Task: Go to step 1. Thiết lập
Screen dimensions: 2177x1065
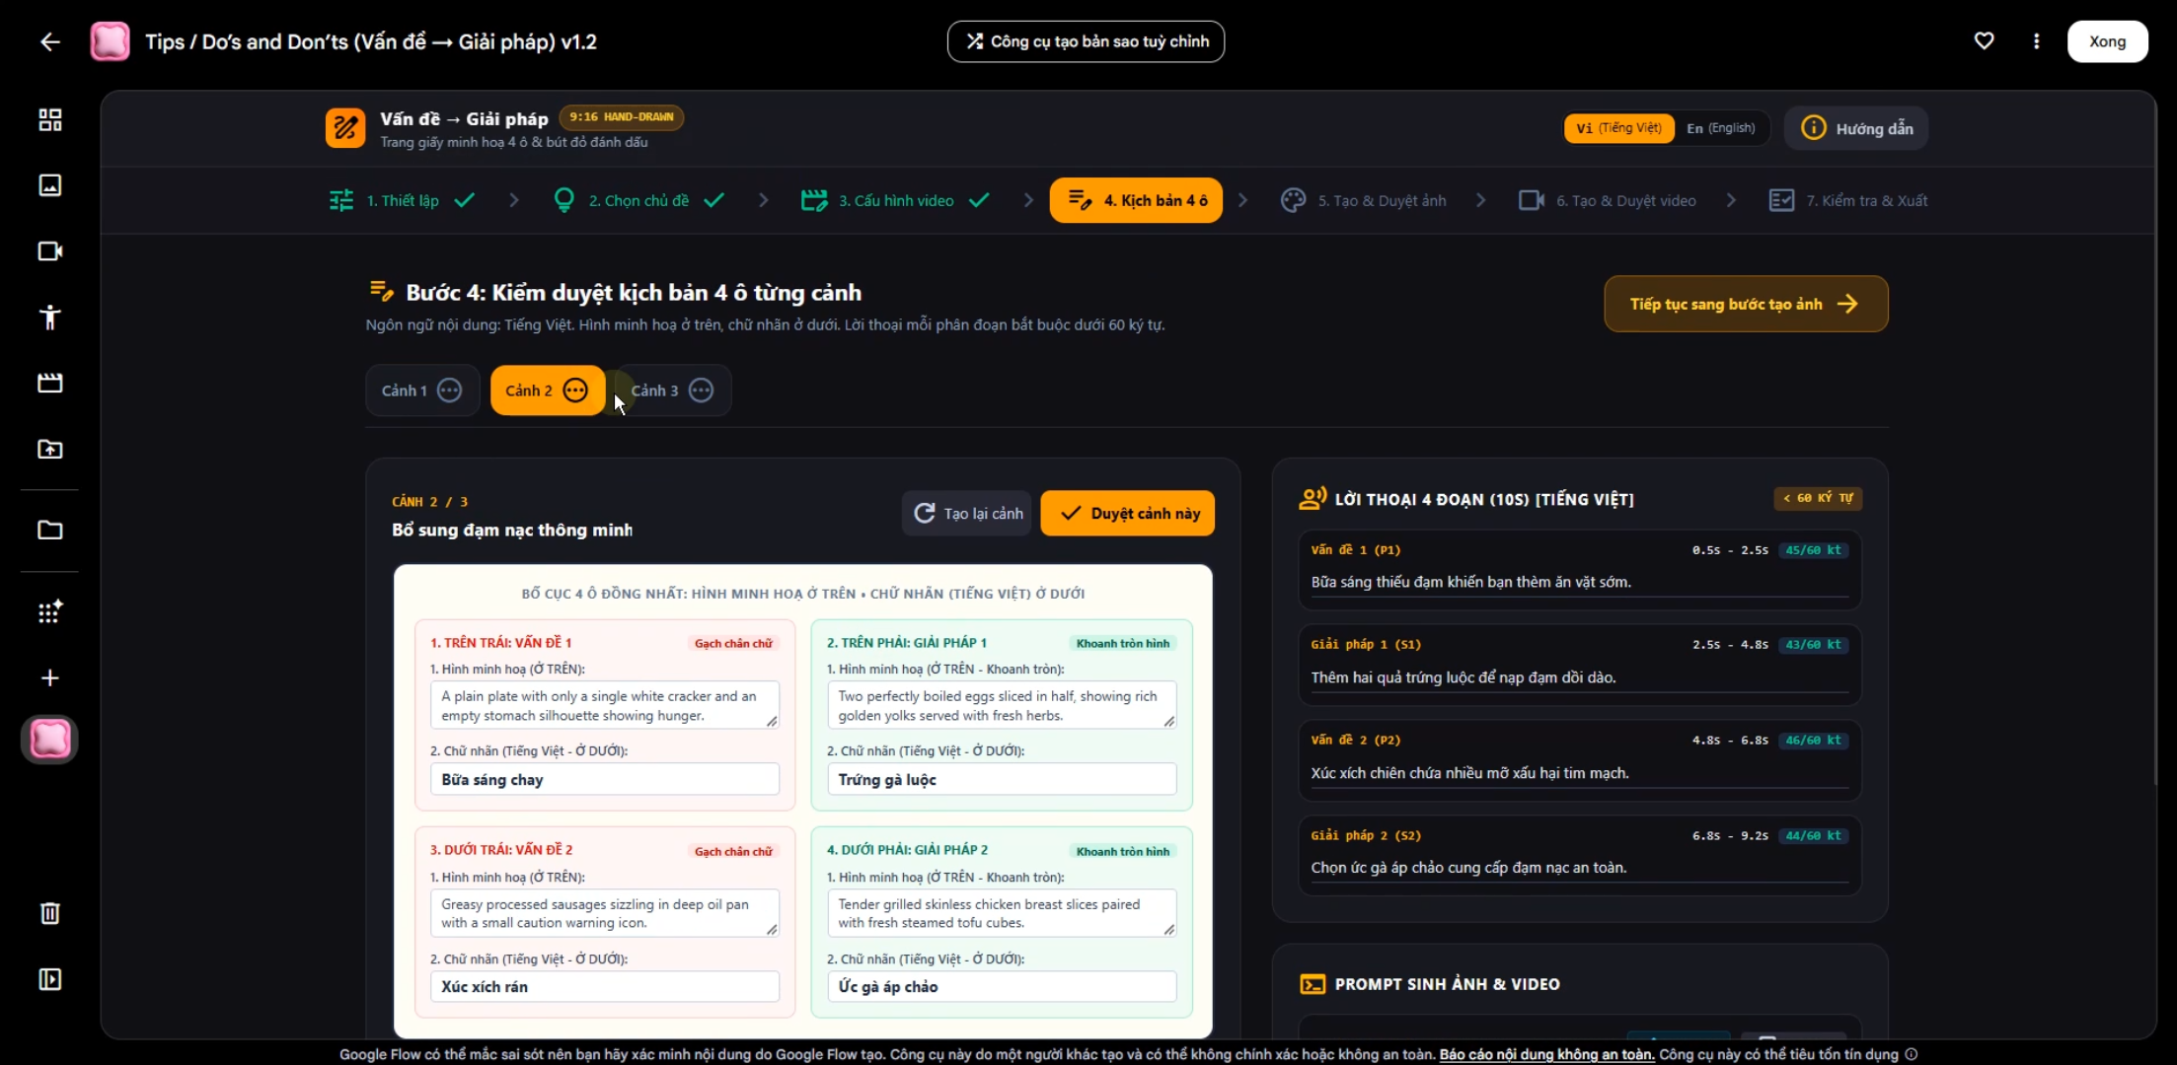Action: pos(402,200)
